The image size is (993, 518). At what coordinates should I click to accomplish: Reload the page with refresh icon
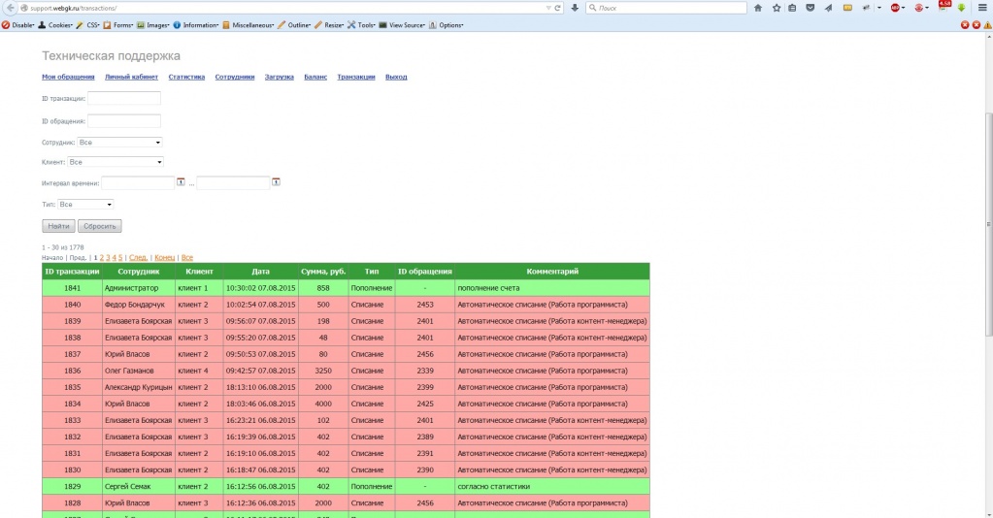557,8
